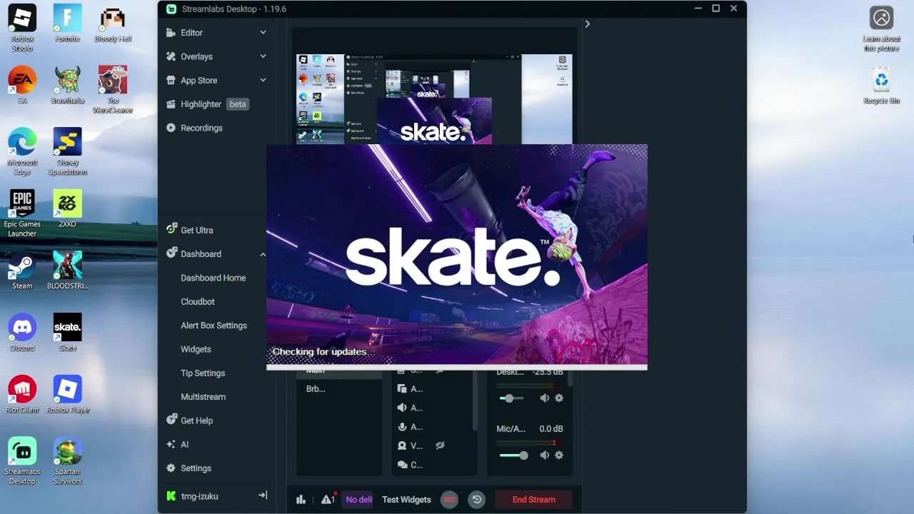The image size is (914, 514).
Task: Mute the Mic/Aux speaker icon
Action: coord(544,455)
